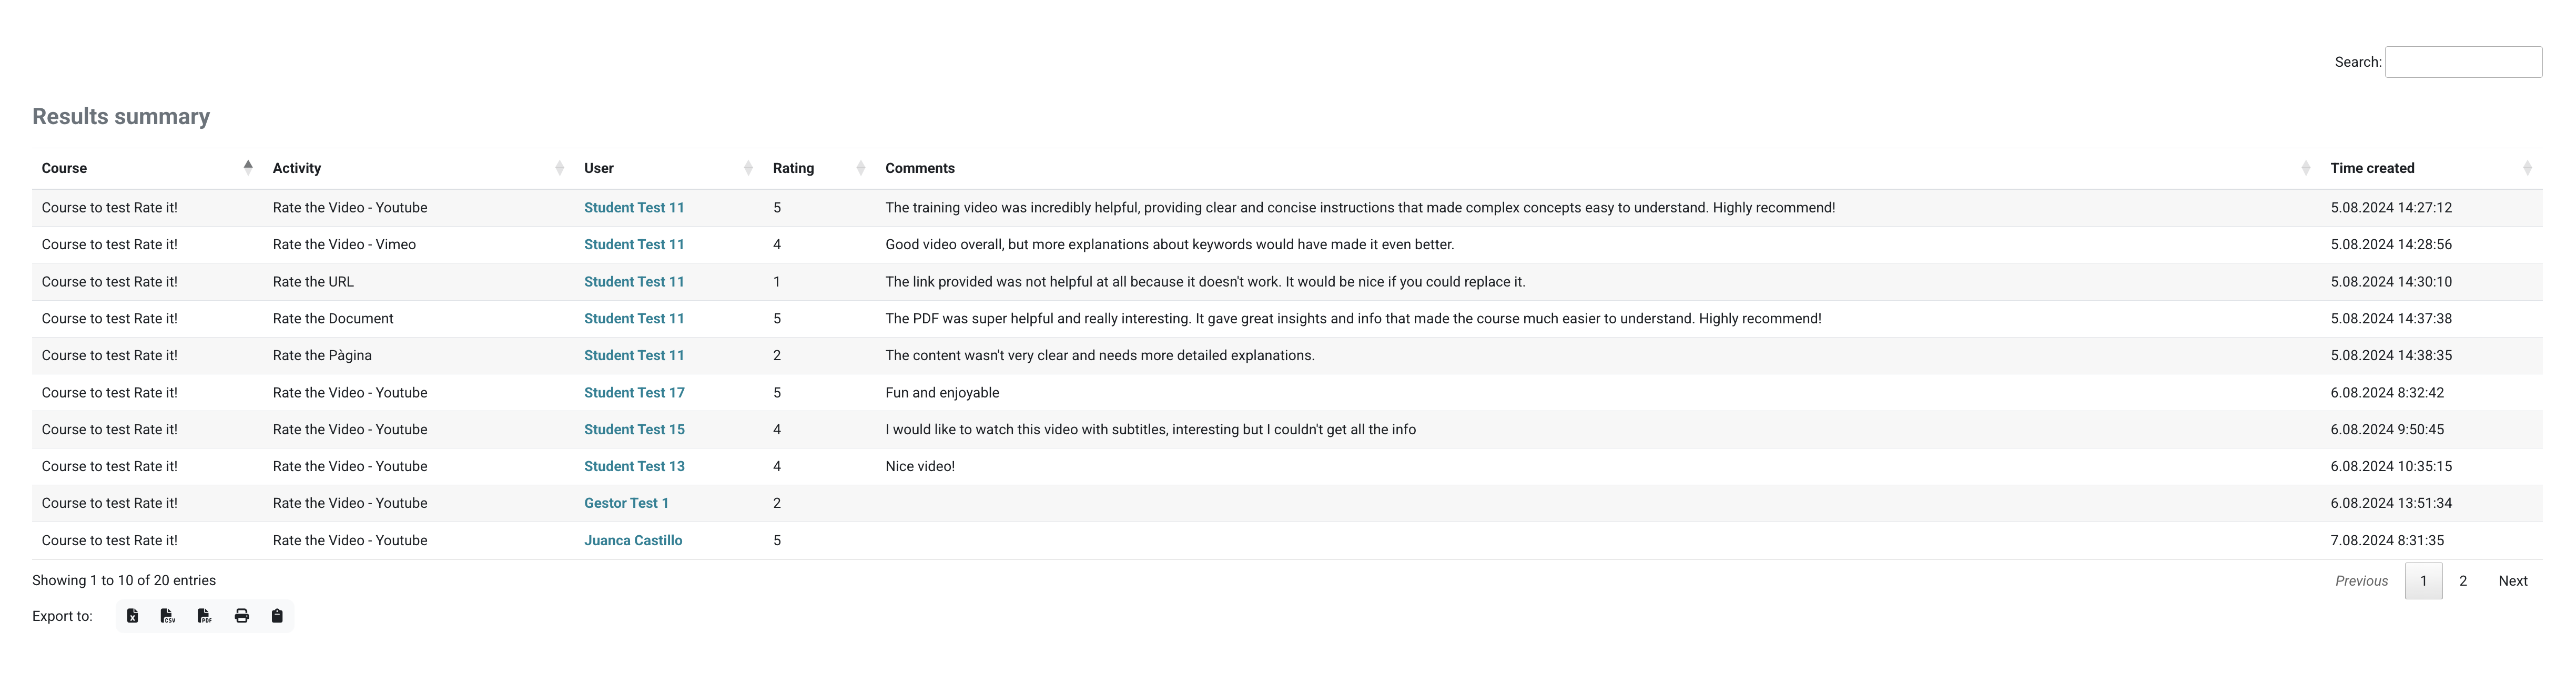Go to page 2 of results

[2463, 581]
